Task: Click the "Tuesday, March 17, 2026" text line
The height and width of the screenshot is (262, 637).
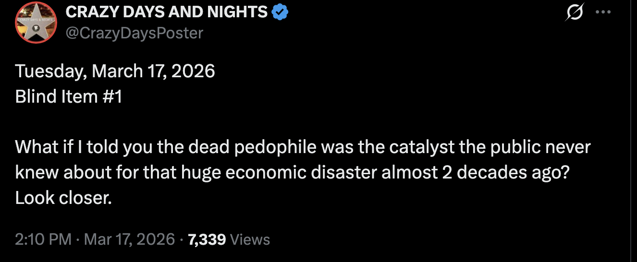Action: pos(115,71)
